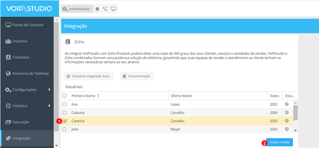
Task: Click the Integração puzzle icon
Action: click(8, 138)
